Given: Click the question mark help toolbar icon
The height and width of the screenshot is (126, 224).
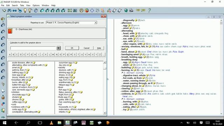Looking at the screenshot, I should pos(149,10).
